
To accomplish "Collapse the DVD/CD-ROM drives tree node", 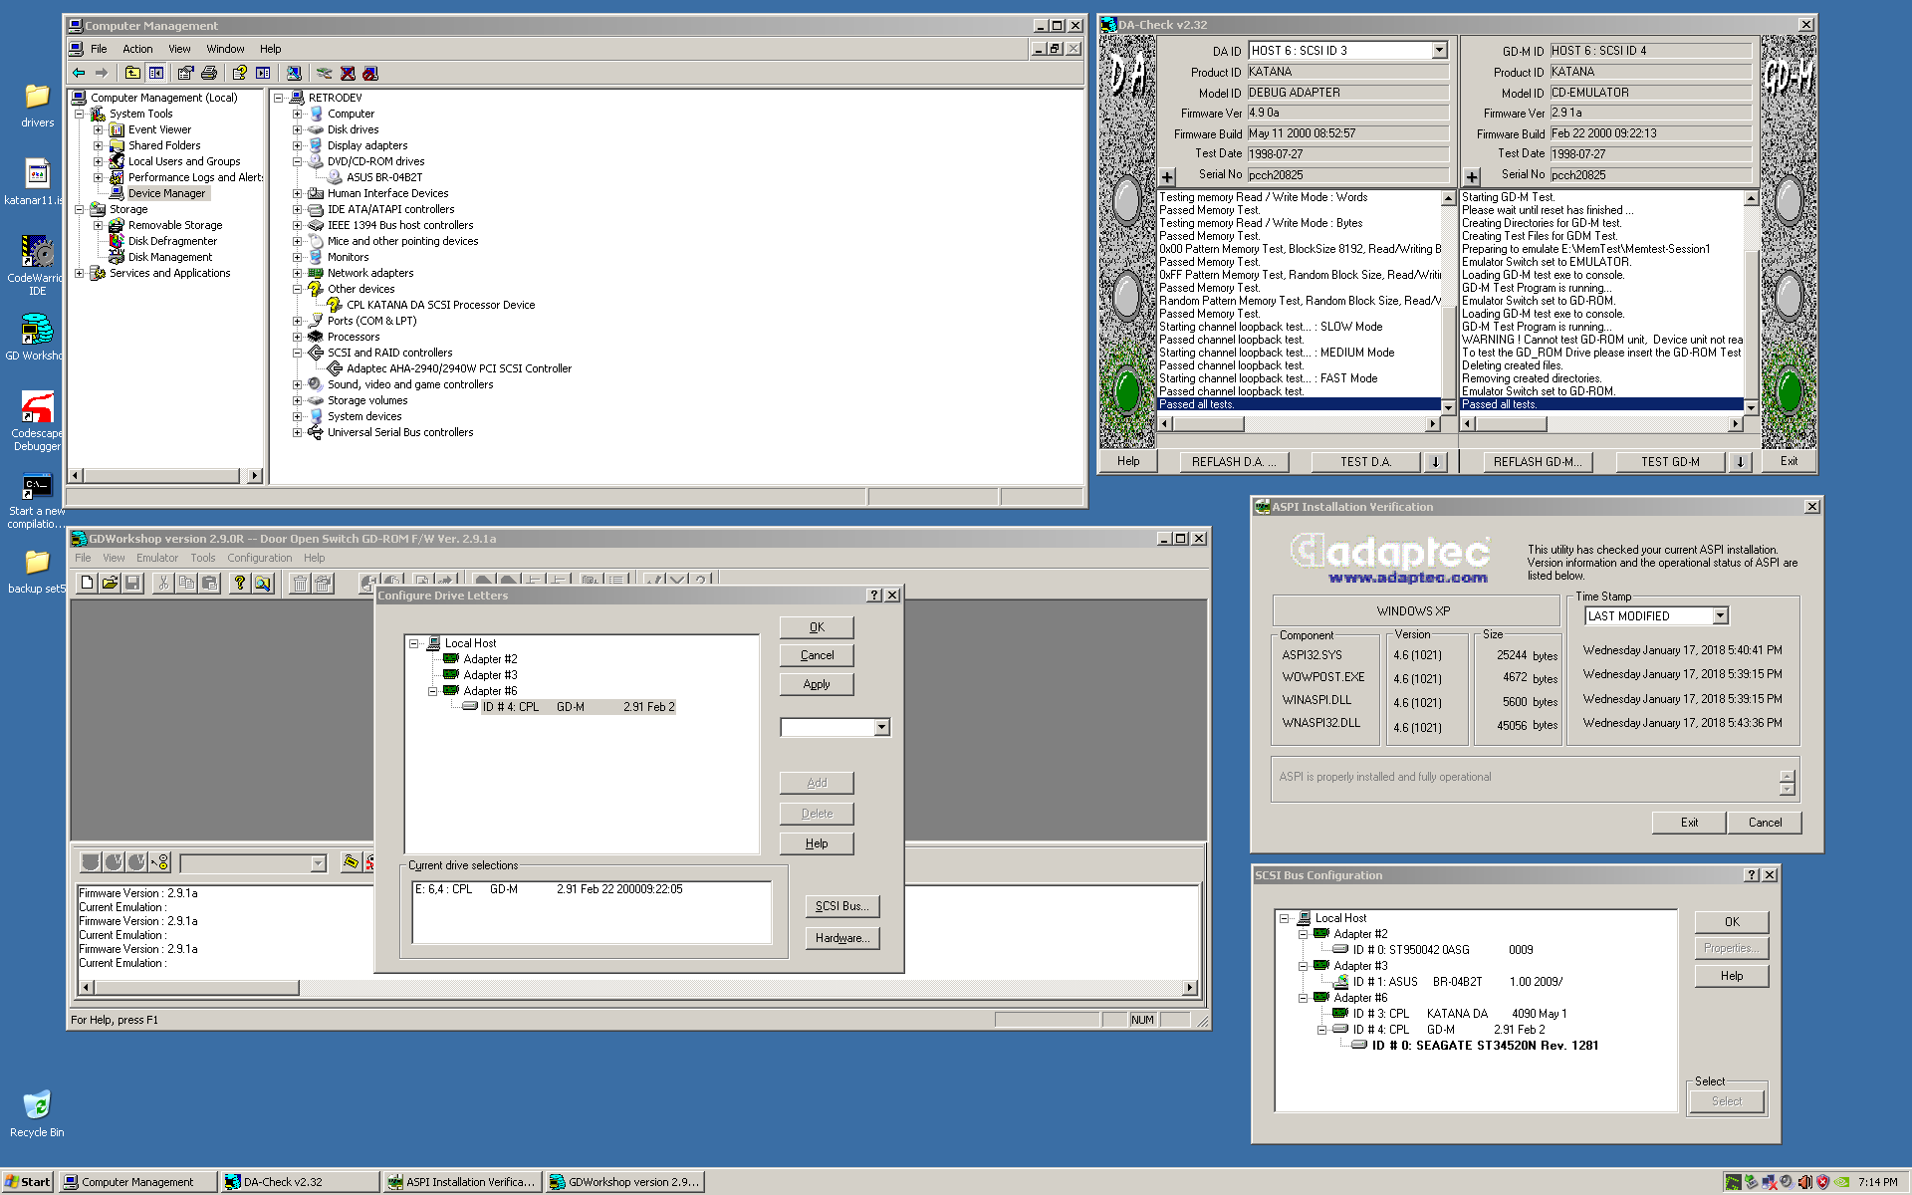I will coord(297,161).
